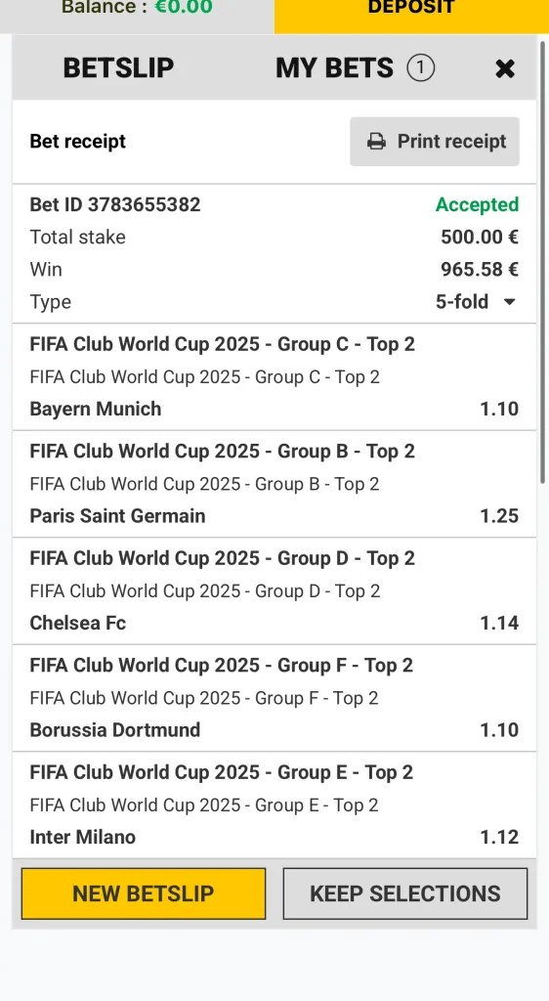Viewport: 549px width, 1001px height.
Task: Click the Borussia Dortmund selection row
Action: click(x=274, y=729)
